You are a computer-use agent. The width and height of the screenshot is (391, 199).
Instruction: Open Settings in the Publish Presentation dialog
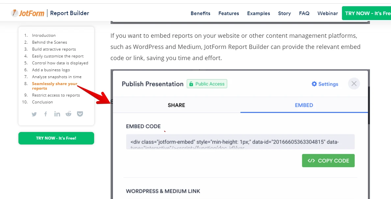click(325, 84)
